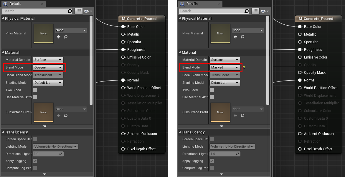Click Directional Lighting value field in Opaque panel
The image size is (345, 177).
[x=48, y=154]
